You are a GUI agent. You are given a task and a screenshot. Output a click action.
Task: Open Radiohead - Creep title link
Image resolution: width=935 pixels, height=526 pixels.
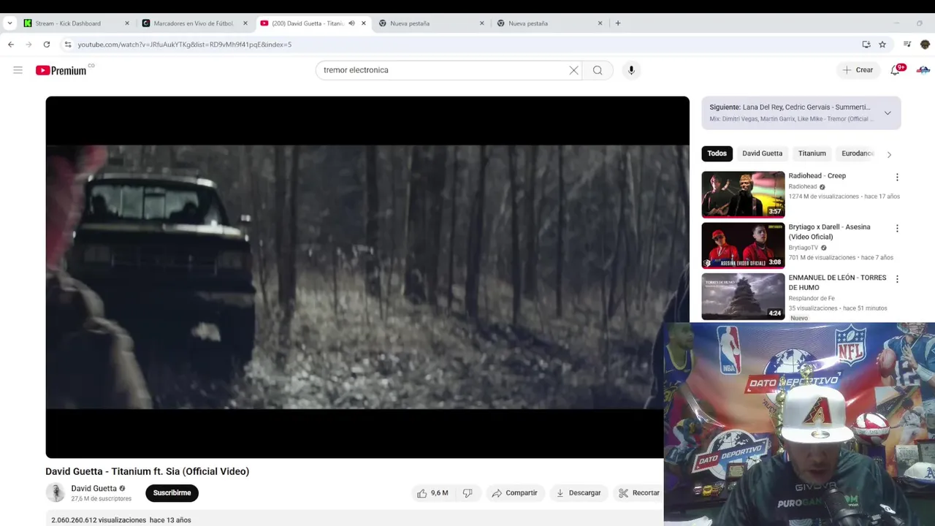tap(817, 176)
